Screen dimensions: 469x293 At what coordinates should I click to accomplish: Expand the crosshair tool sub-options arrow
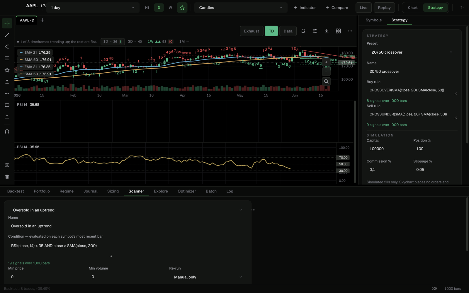click(x=11, y=27)
